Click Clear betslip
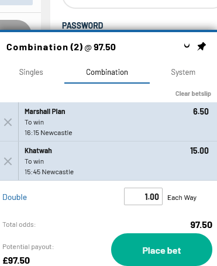The image size is (217, 266). tap(193, 94)
